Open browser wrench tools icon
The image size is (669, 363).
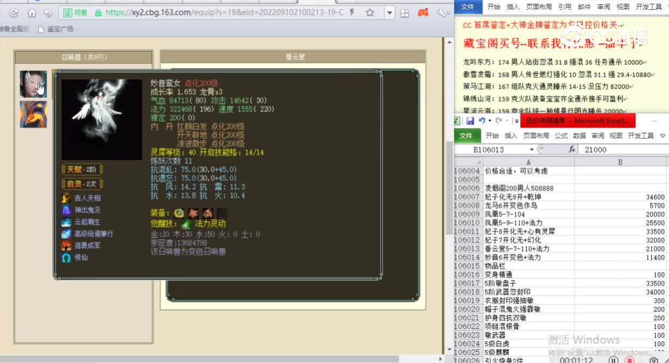(x=441, y=12)
